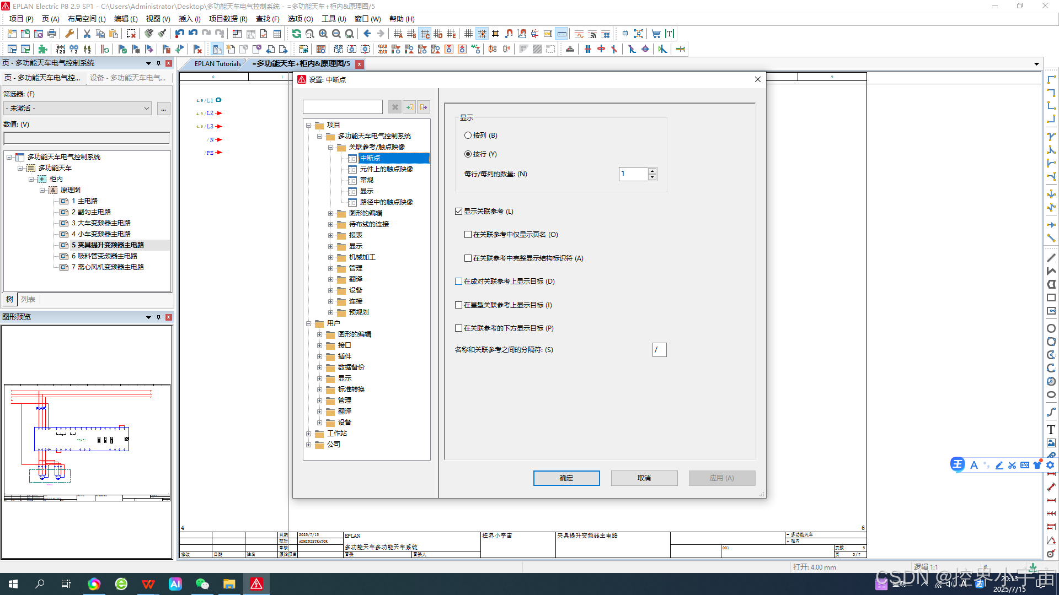Click the EPLAN icon in taskbar
The image size is (1059, 595).
[256, 584]
